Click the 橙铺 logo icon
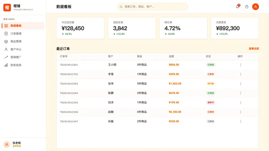This screenshot has width=269, height=151. pos(7,7)
